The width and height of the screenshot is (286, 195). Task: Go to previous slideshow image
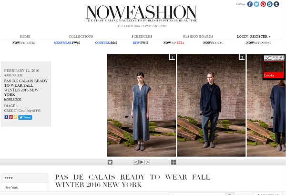[136, 162]
